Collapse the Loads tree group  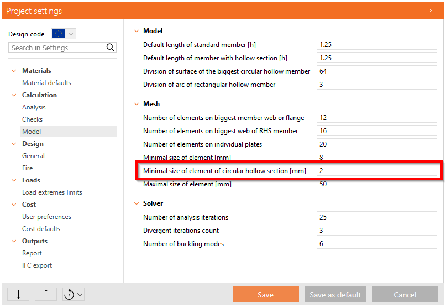click(14, 180)
